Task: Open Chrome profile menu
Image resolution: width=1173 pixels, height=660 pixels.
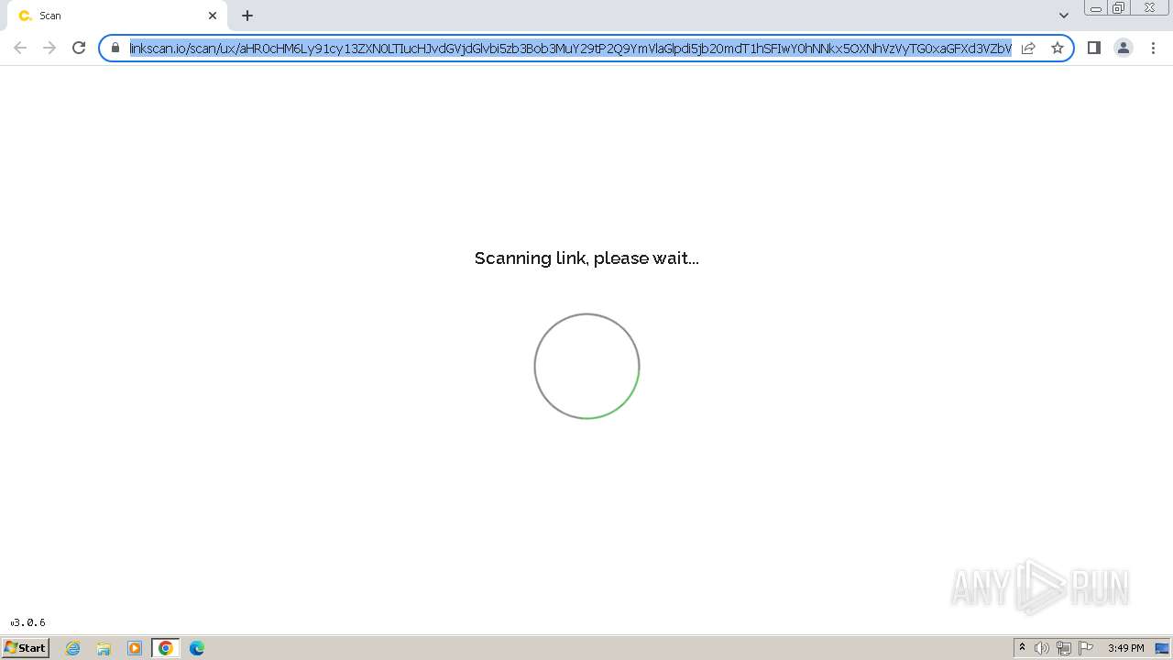Action: pyautogui.click(x=1123, y=48)
